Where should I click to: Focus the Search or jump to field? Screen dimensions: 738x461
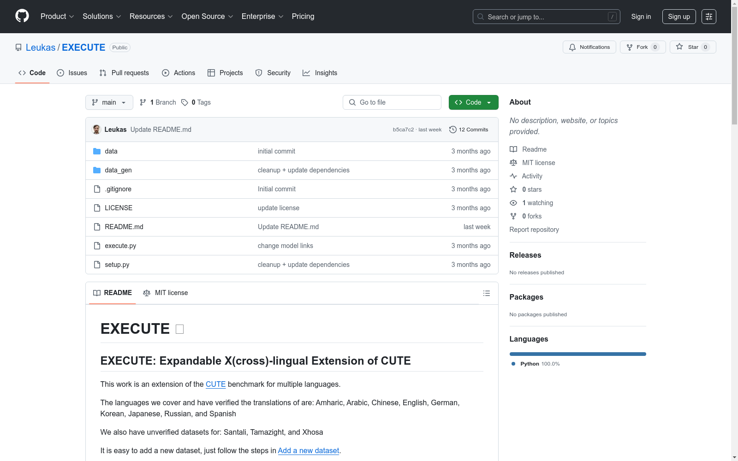pos(546,17)
